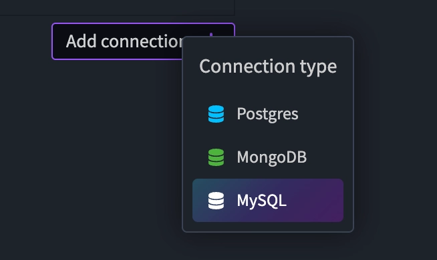437x260 pixels.
Task: Open Postgres via its blue stacked-disk icon
Action: [216, 114]
